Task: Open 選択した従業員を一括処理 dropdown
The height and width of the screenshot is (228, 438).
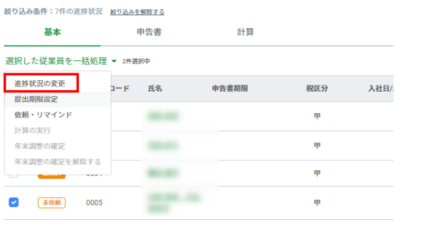Action: (56, 61)
